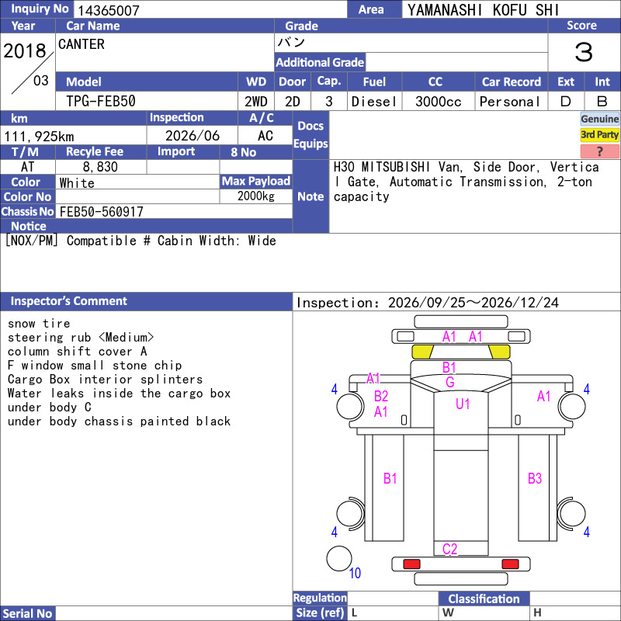The width and height of the screenshot is (621, 621).
Task: Click the Max Payload label
Action: click(256, 182)
